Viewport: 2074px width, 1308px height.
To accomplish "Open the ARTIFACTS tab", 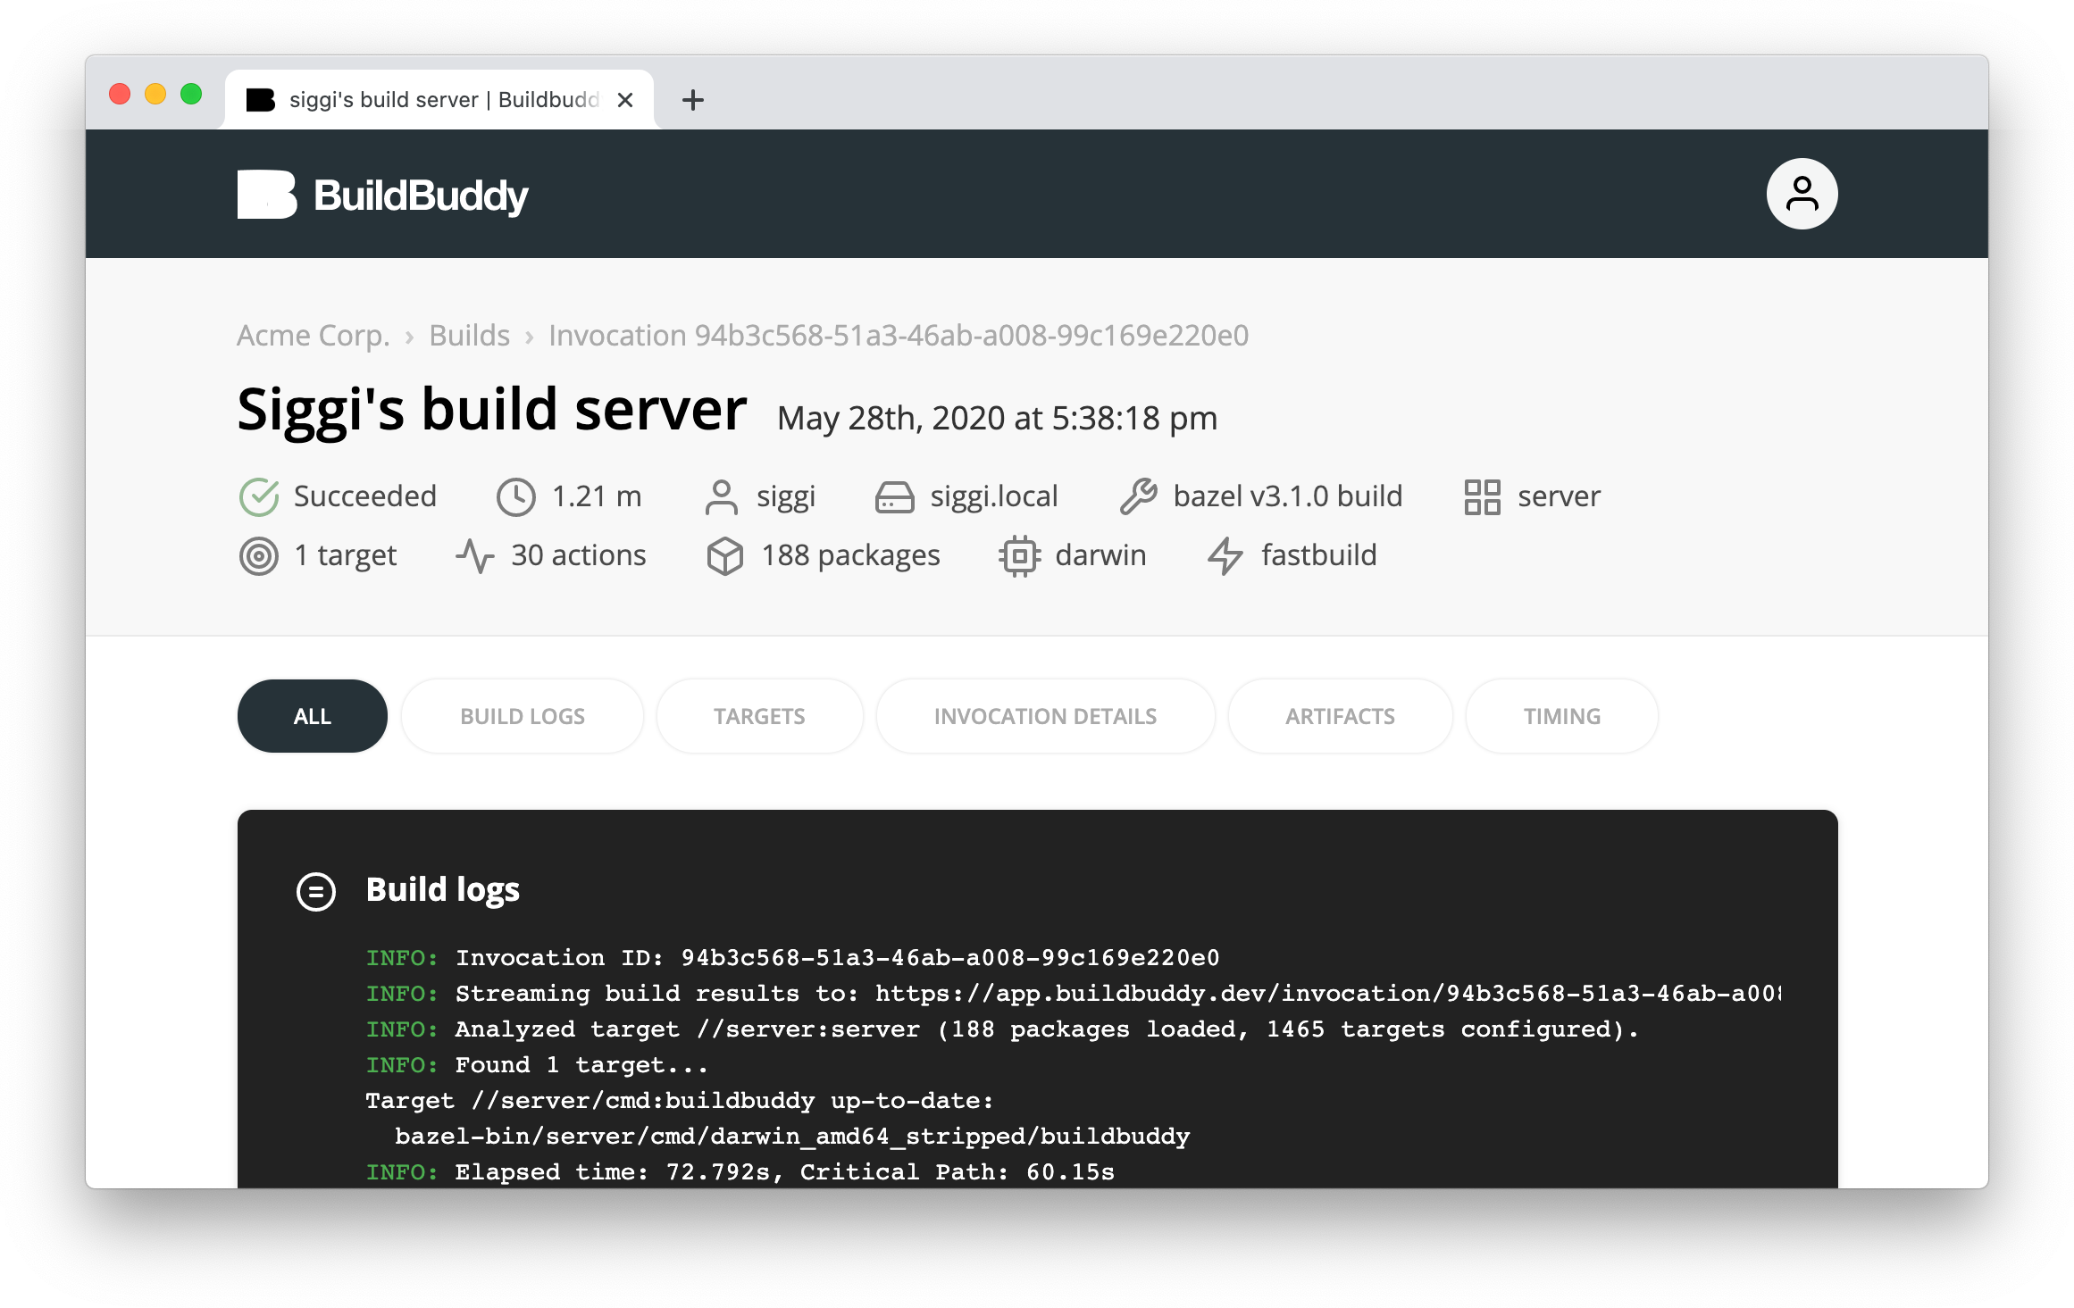I will pyautogui.click(x=1340, y=716).
